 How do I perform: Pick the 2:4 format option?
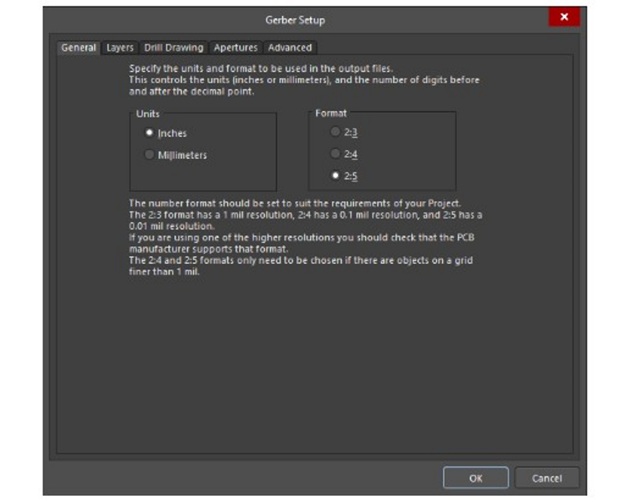tap(336, 155)
